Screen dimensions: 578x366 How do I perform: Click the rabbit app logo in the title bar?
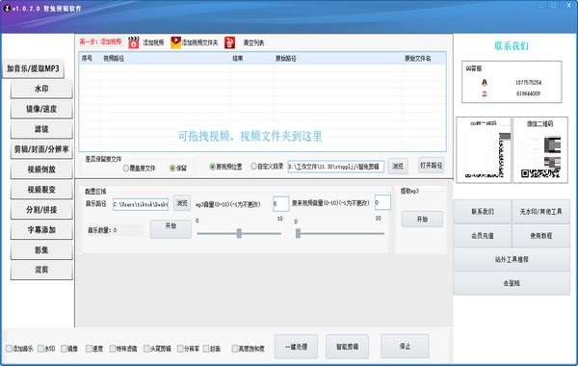point(7,8)
